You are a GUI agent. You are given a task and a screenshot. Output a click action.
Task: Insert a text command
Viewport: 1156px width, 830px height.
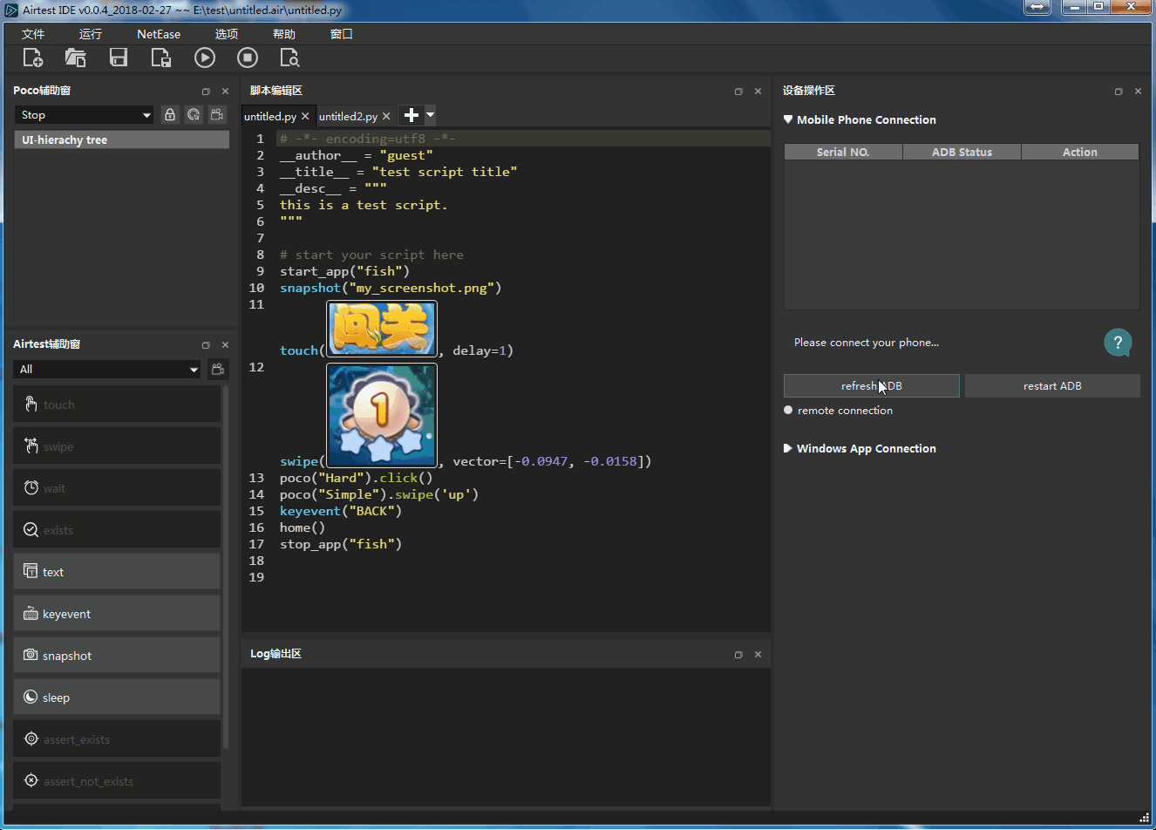click(x=117, y=572)
